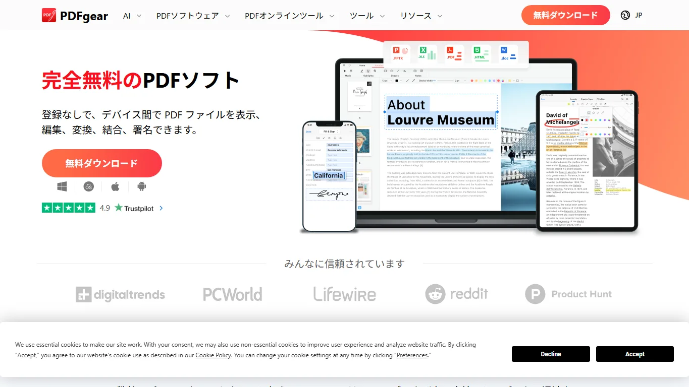689x387 pixels.
Task: Select the Apple iOS platform icon
Action: [x=115, y=187]
